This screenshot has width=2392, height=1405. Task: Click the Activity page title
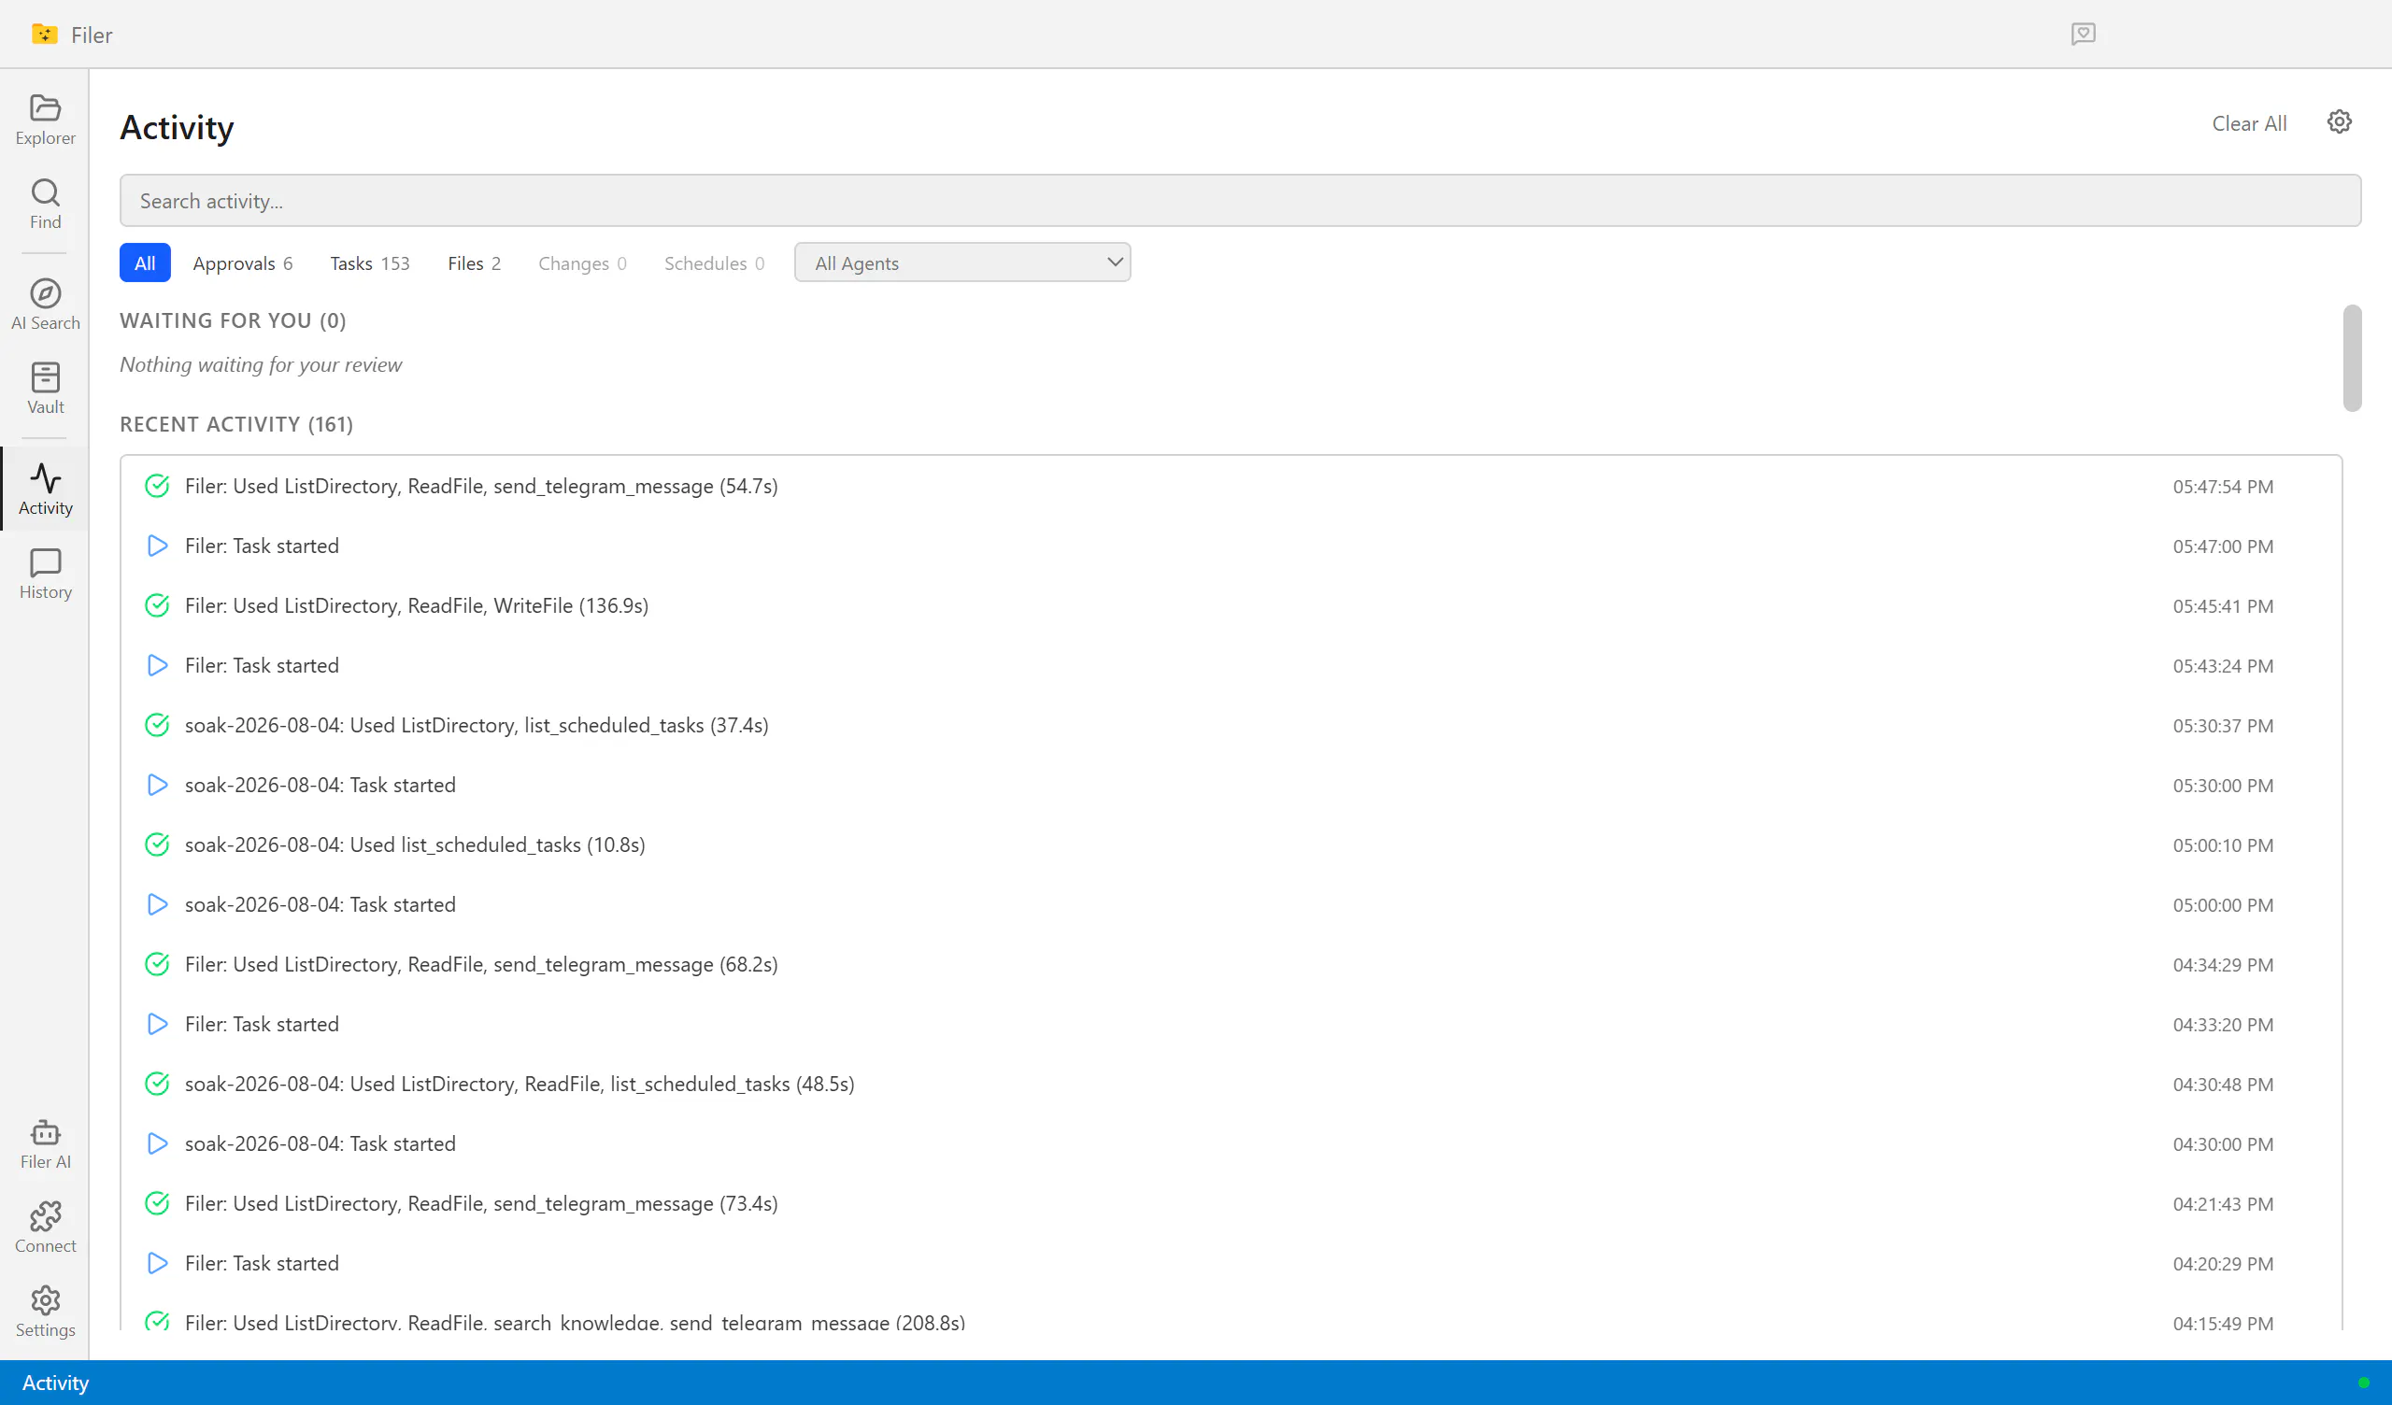tap(177, 127)
